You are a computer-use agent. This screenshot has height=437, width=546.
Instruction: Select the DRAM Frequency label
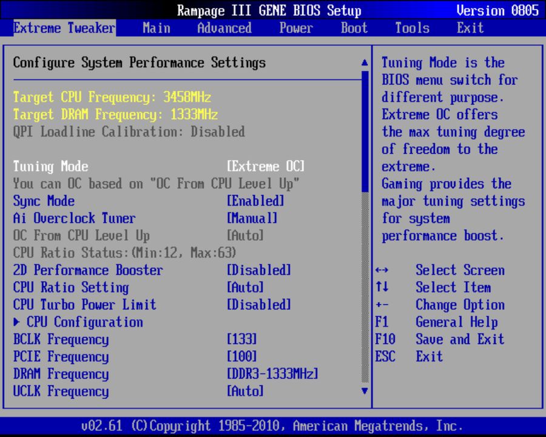pyautogui.click(x=61, y=374)
